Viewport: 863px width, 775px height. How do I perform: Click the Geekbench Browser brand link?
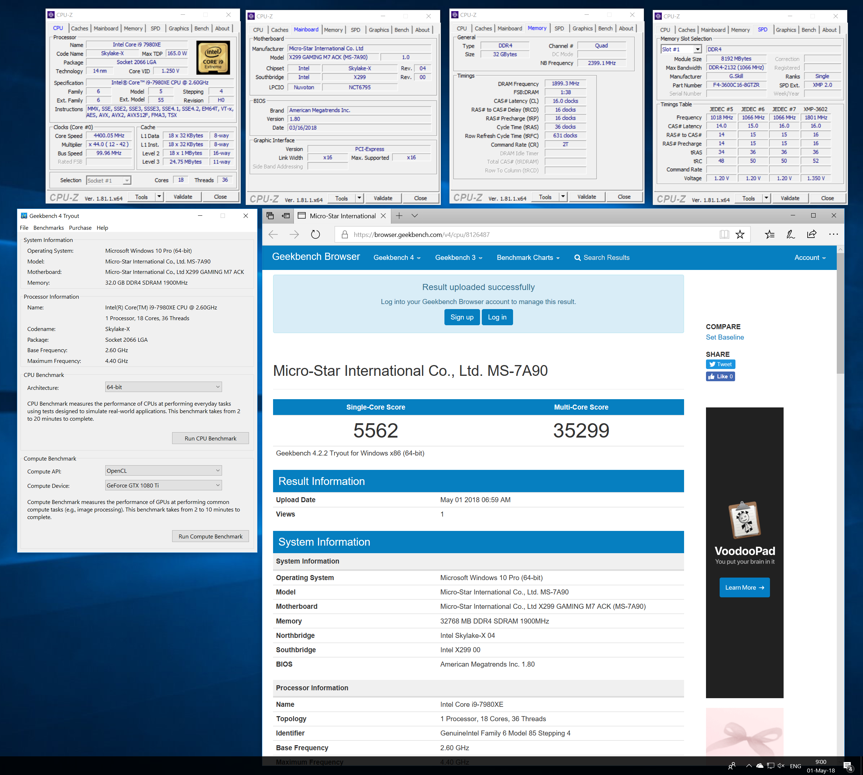[x=316, y=257]
